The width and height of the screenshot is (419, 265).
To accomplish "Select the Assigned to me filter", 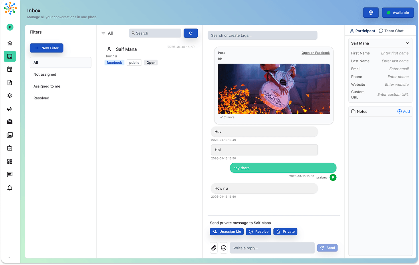I will click(47, 86).
